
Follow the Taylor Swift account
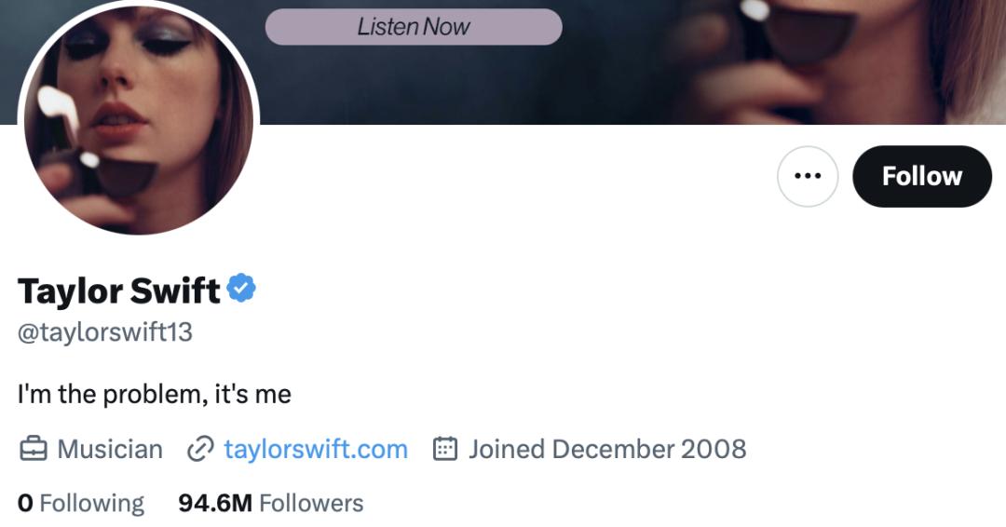click(921, 176)
